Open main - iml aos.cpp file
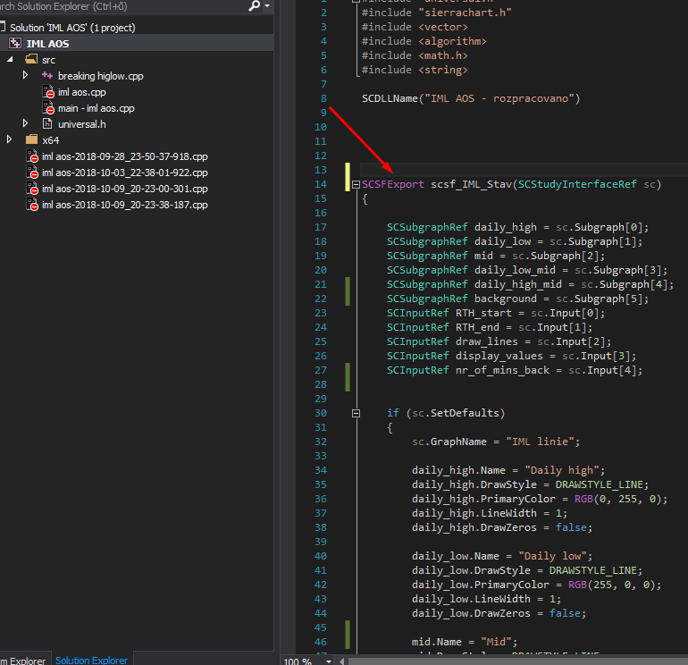688x665 pixels. [96, 107]
